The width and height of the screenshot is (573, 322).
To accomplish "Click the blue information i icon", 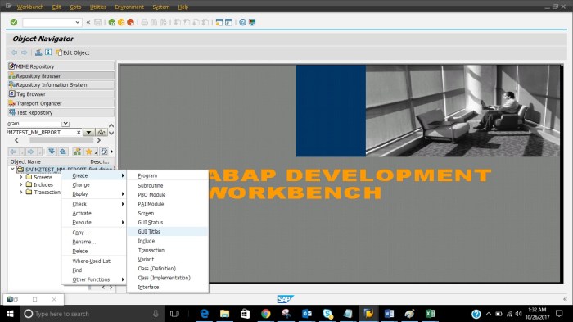I will (48, 52).
